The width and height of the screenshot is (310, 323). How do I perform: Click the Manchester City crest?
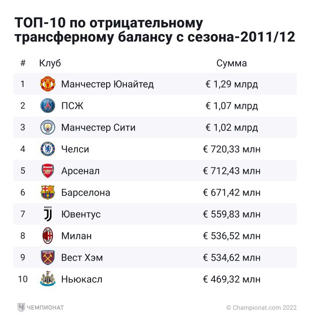pyautogui.click(x=48, y=127)
